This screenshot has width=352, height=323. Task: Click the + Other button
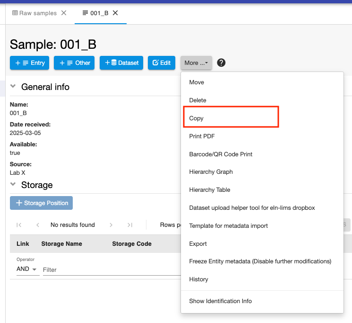74,63
